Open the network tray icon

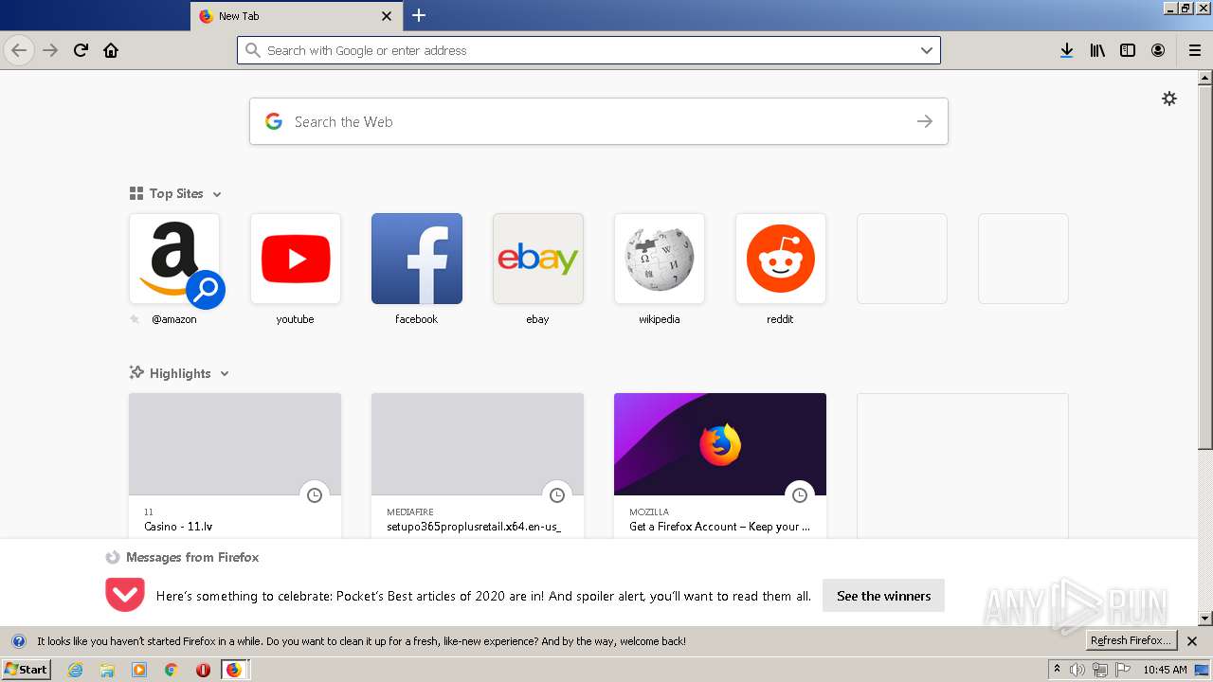pos(1099,670)
